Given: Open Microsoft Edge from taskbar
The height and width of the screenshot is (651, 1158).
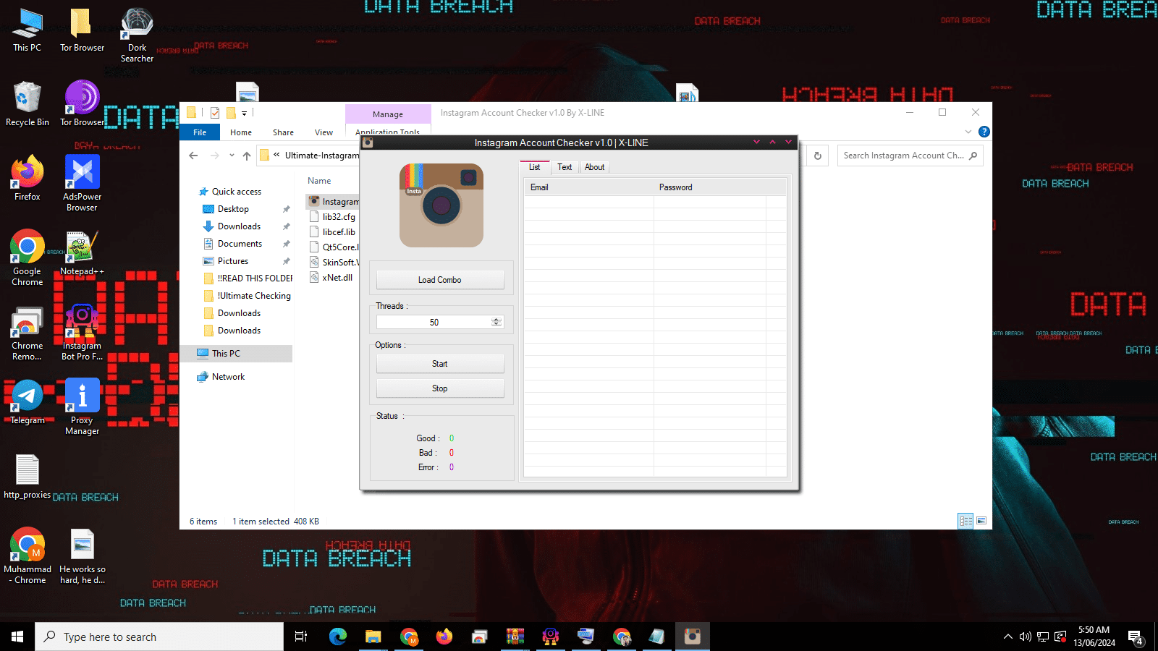Looking at the screenshot, I should tap(338, 637).
